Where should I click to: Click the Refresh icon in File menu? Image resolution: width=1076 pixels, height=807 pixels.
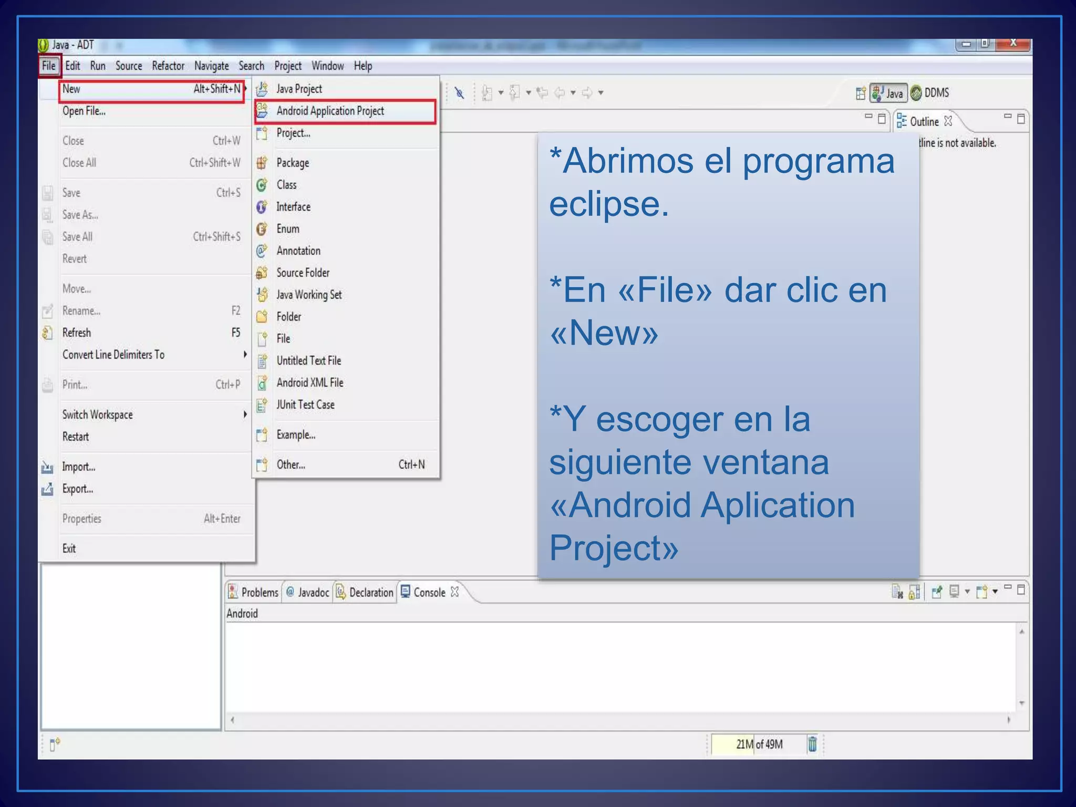pyautogui.click(x=47, y=333)
